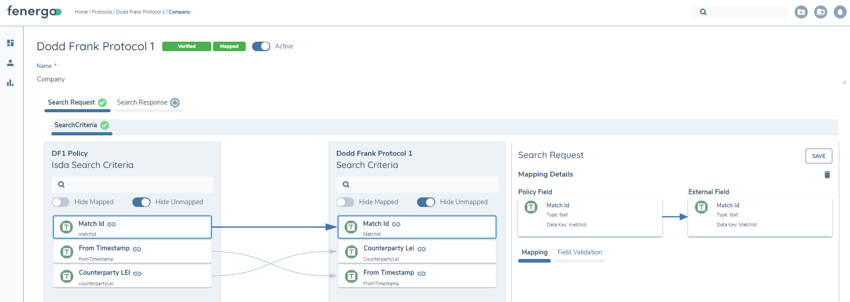Click the notifications bell icon
The image size is (850, 302).
click(840, 12)
